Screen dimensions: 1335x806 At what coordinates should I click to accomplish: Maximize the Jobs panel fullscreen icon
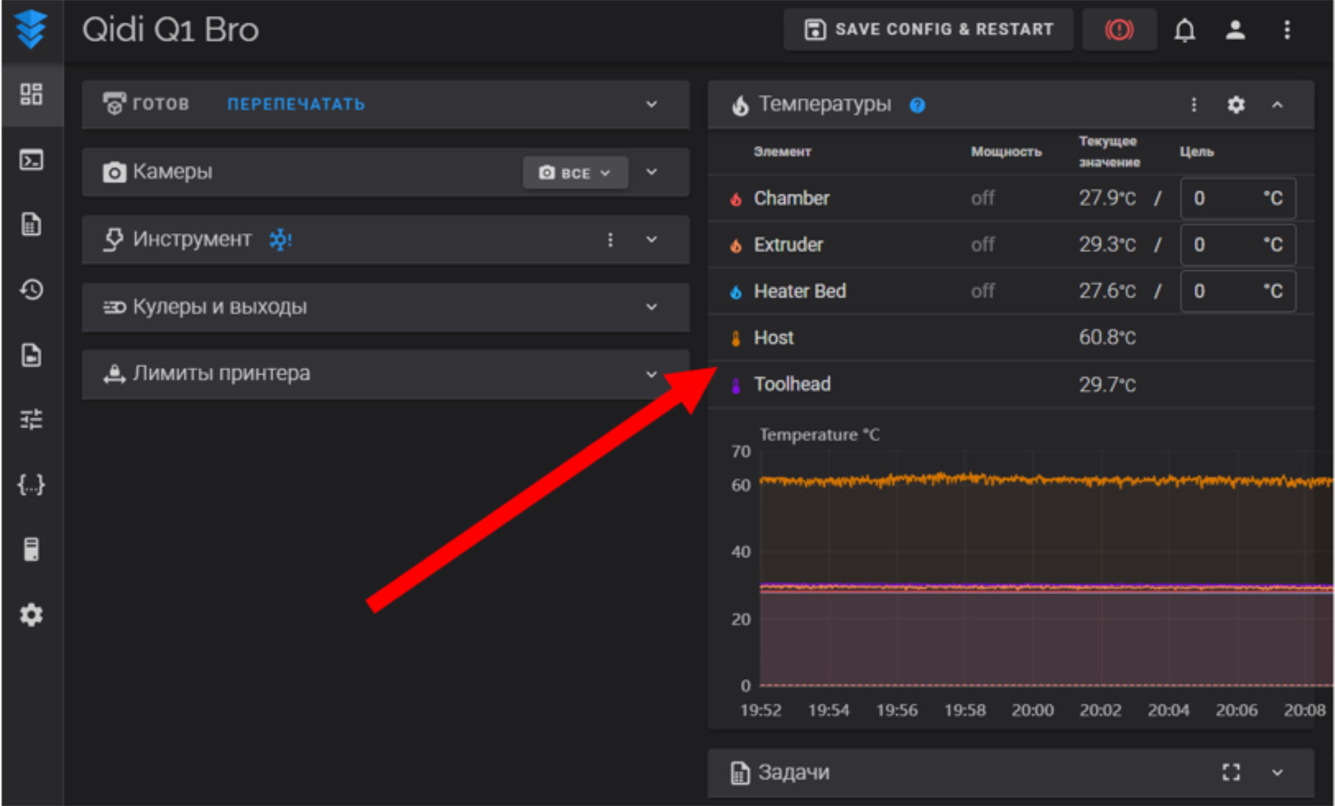(x=1231, y=772)
